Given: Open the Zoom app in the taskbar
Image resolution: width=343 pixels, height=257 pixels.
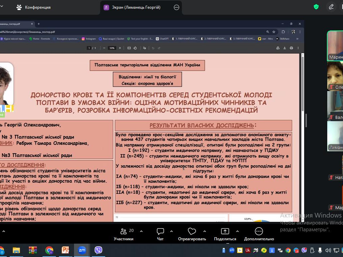Looking at the screenshot, I should [82, 250].
